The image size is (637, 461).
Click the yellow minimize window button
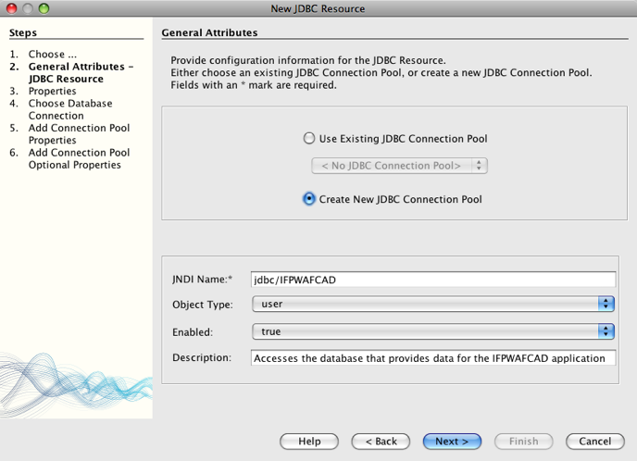pos(27,8)
